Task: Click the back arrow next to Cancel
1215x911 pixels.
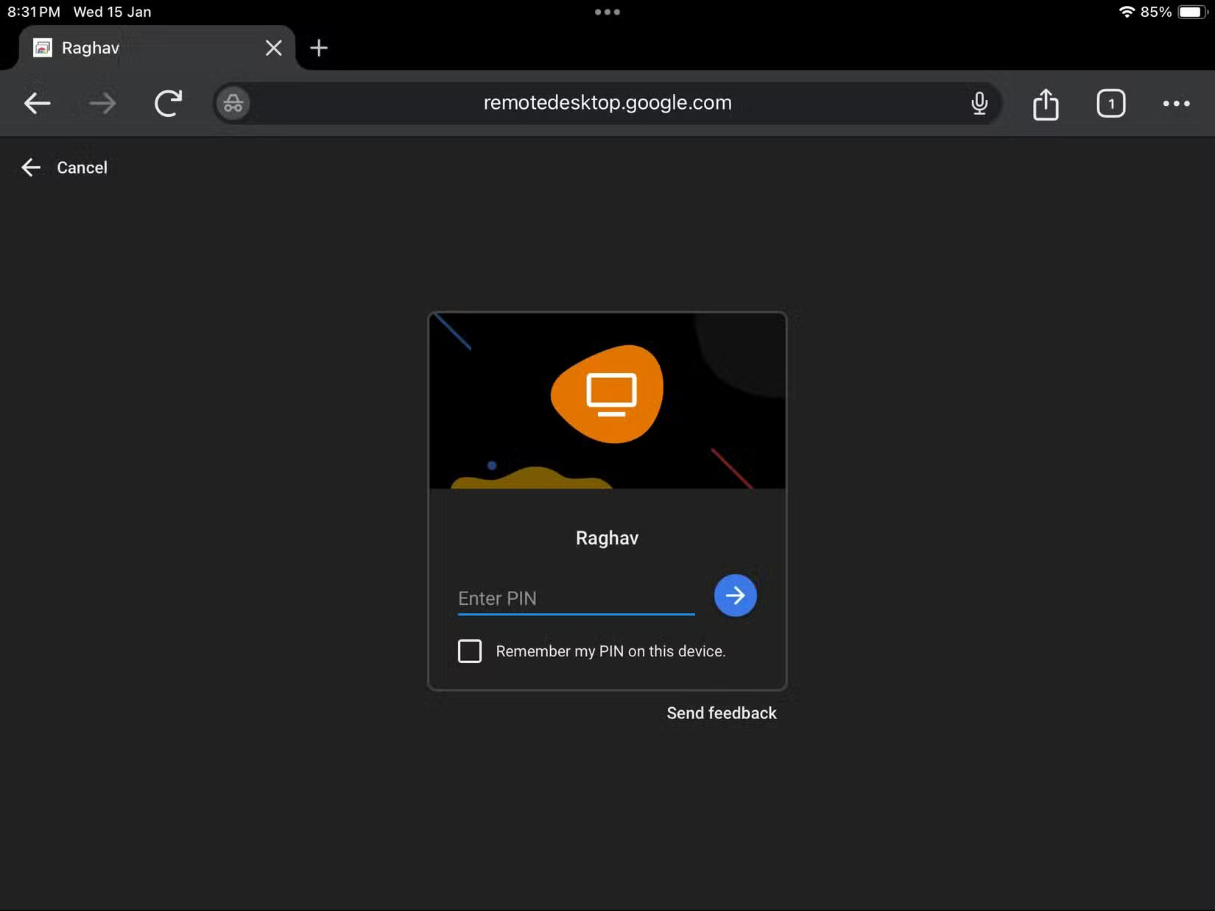Action: click(x=31, y=167)
